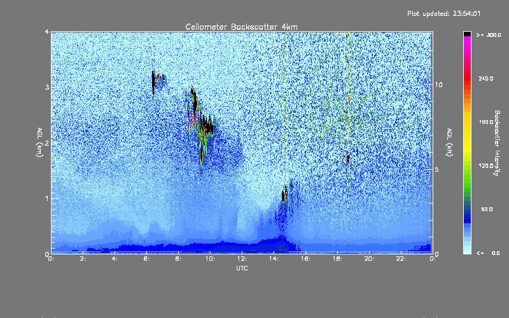Click the '2' km tick label
The width and height of the screenshot is (509, 318).
47,142
